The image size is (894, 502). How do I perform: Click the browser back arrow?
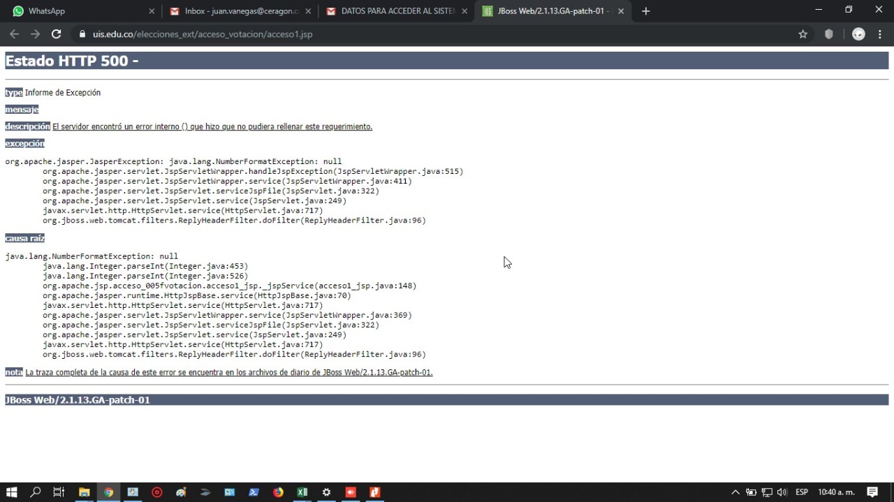point(14,34)
